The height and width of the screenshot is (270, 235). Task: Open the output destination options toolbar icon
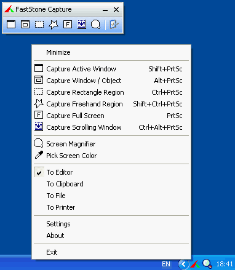click(x=114, y=25)
